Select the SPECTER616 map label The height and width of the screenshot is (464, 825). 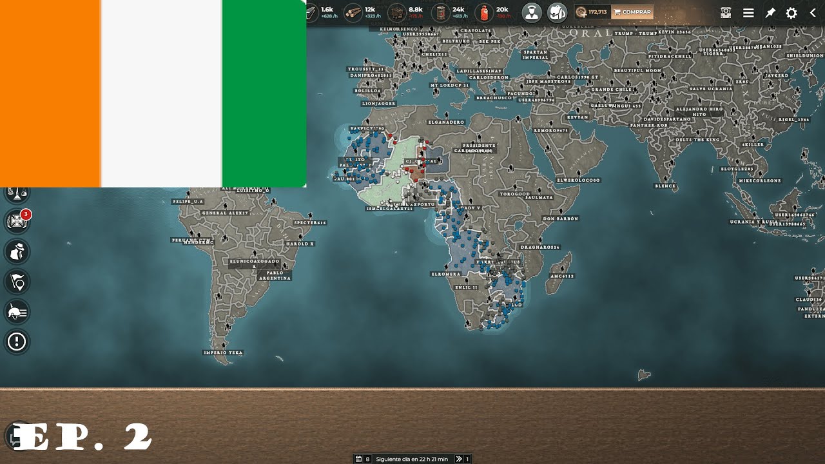[x=310, y=222]
